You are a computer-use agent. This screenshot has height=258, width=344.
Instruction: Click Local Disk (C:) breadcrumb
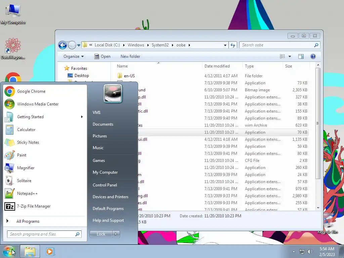coord(107,45)
